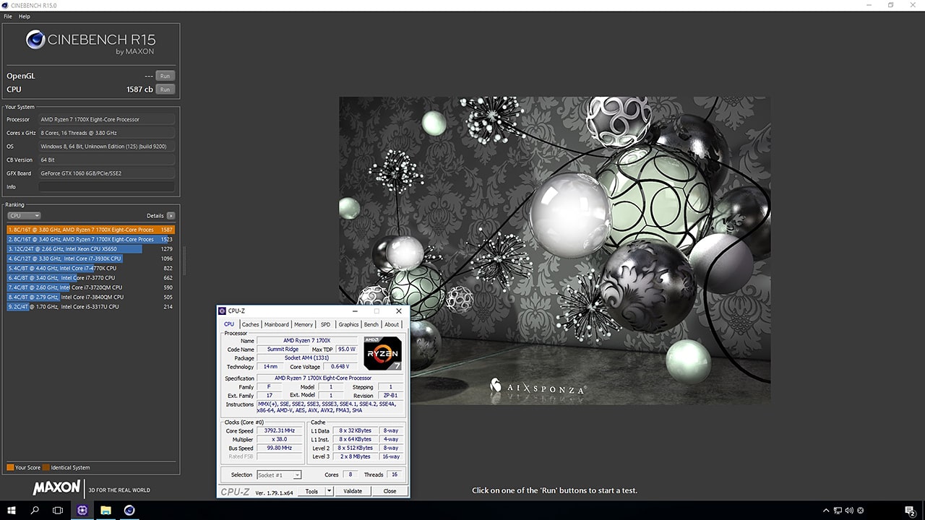Click the Core Voltage value in CPU-Z

(340, 367)
